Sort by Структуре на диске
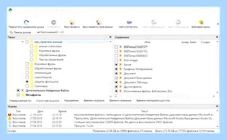Viewport: 227px width, 140px height. tap(48, 101)
